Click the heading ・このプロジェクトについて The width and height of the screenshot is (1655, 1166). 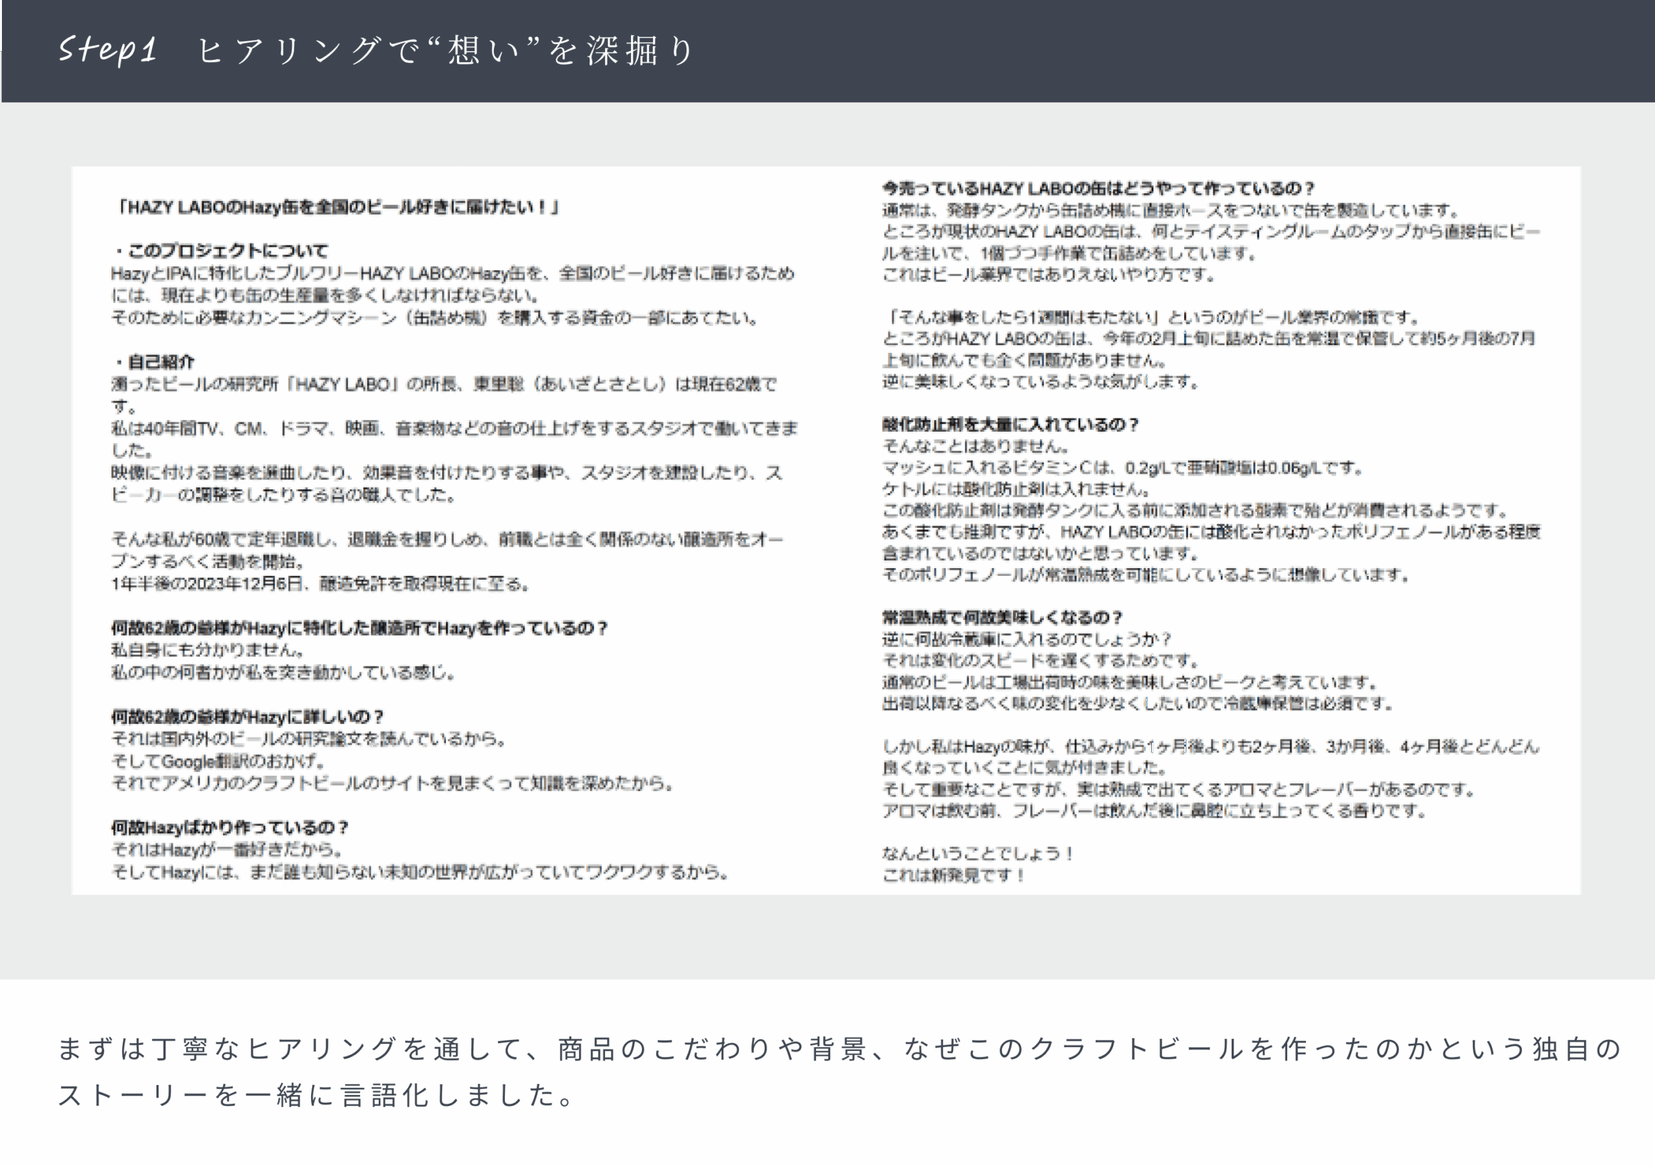point(220,251)
